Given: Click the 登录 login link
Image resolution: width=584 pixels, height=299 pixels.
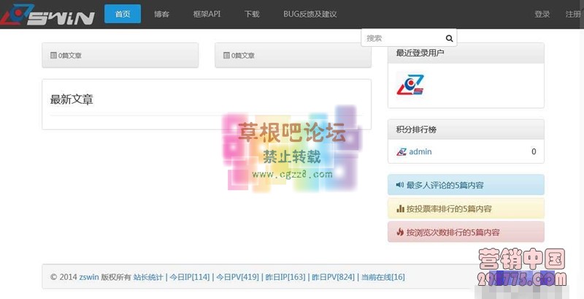Looking at the screenshot, I should pos(542,14).
